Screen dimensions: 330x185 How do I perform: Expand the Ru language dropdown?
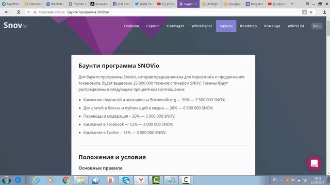pyautogui.click(x=317, y=26)
